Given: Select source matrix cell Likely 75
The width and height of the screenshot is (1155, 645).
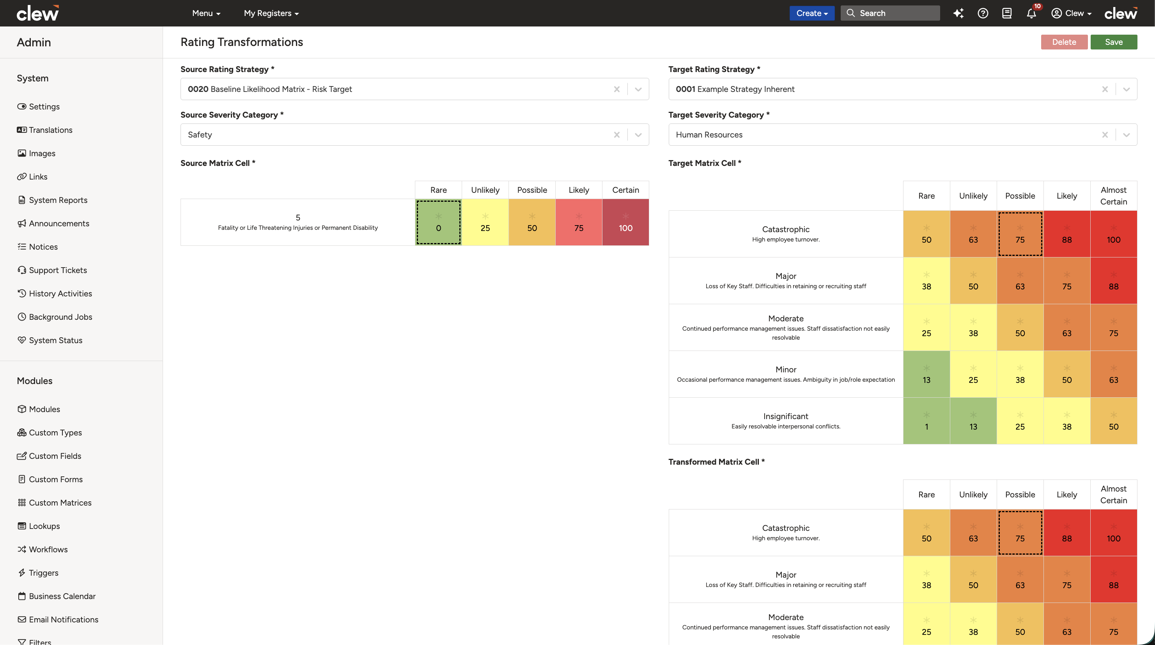Looking at the screenshot, I should 578,222.
